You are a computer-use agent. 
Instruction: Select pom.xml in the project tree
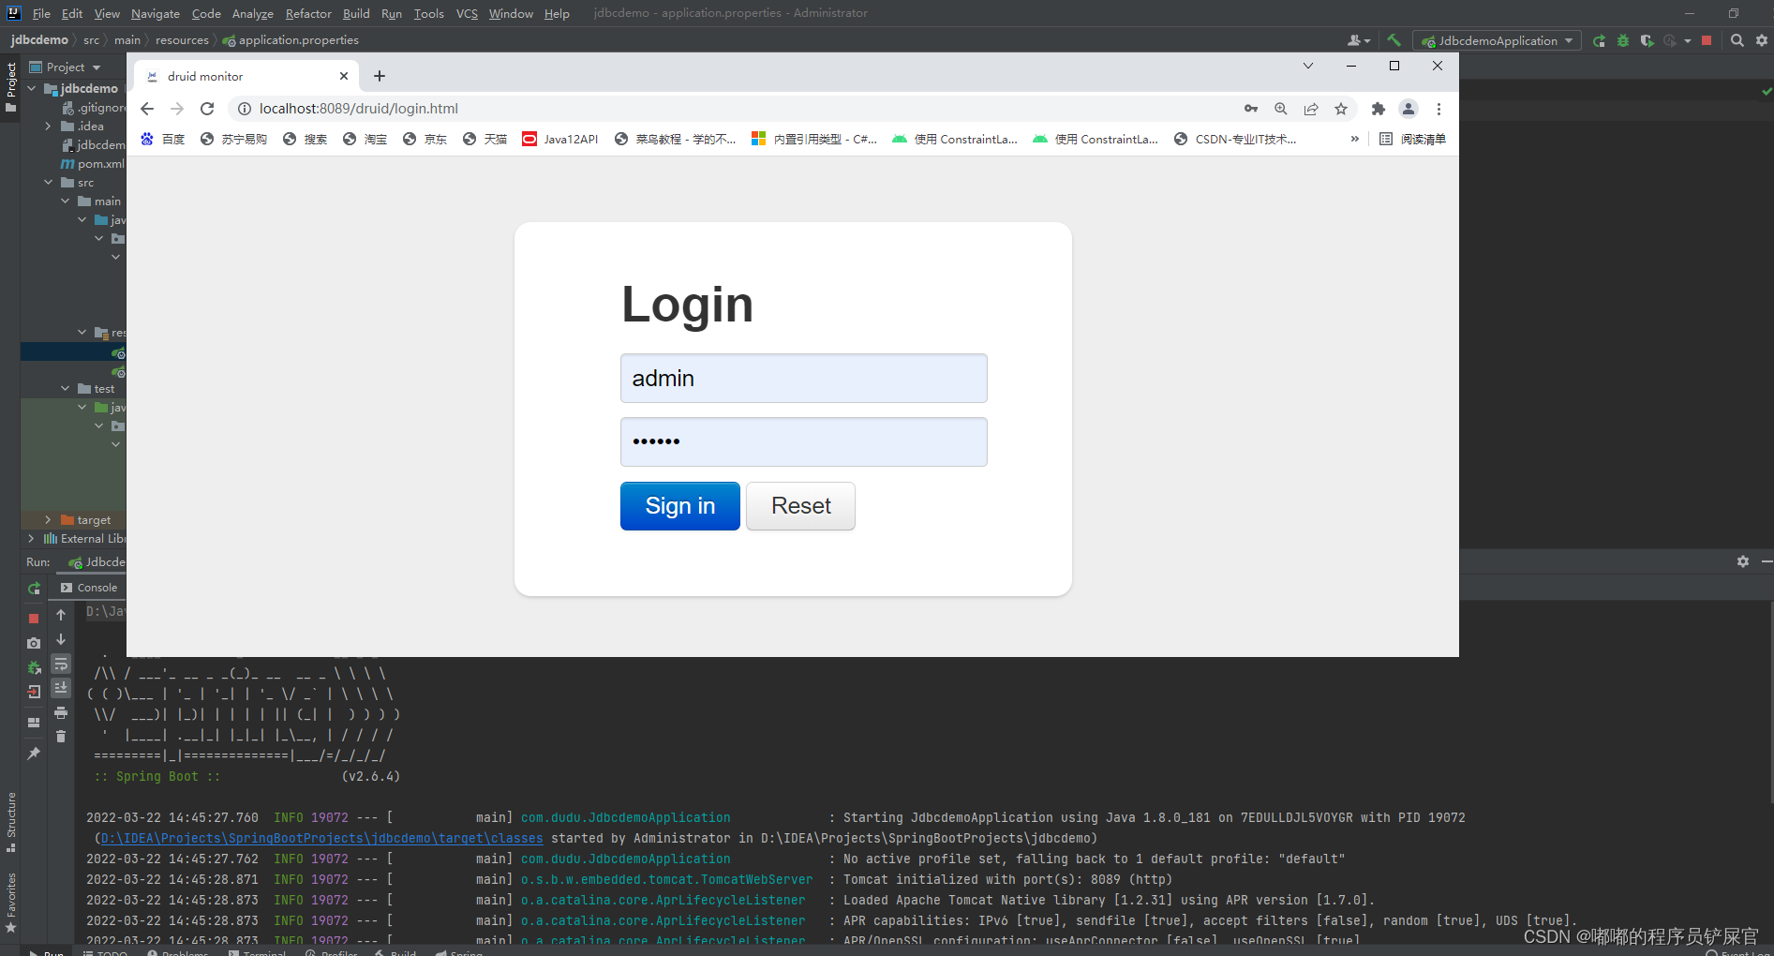(x=93, y=163)
